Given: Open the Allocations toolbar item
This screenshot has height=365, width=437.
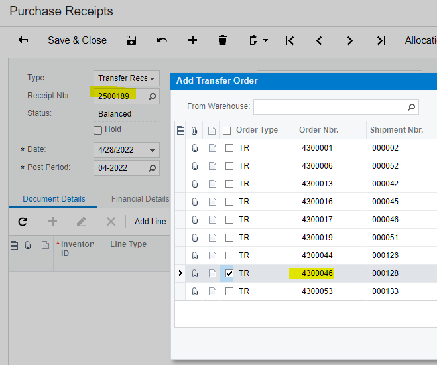Looking at the screenshot, I should [421, 40].
